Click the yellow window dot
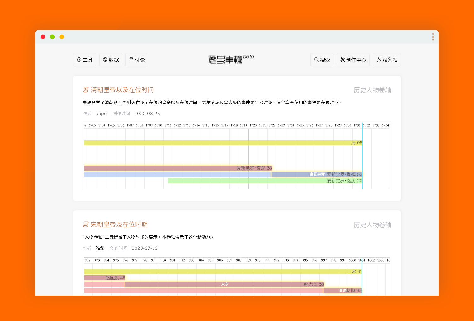474x321 pixels. pos(62,37)
